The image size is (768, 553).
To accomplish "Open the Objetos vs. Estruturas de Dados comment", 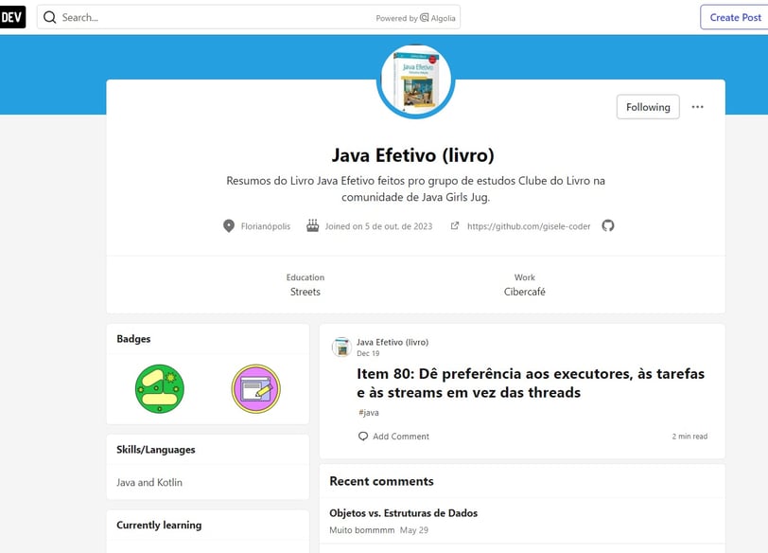I will click(x=403, y=513).
